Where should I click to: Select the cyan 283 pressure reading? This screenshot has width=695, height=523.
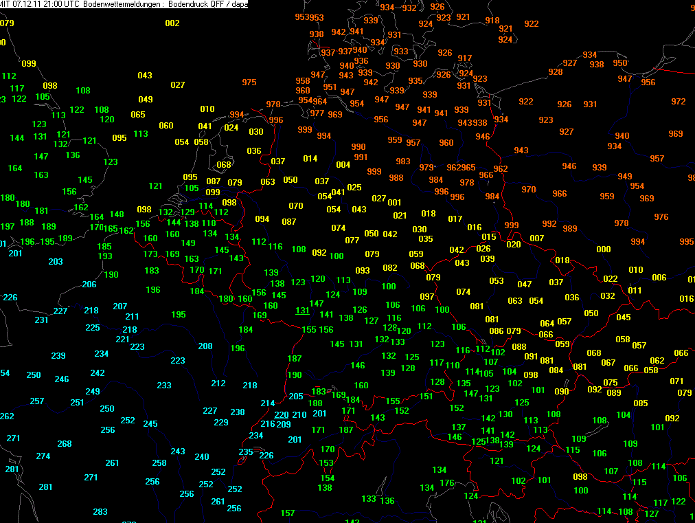click(x=100, y=512)
